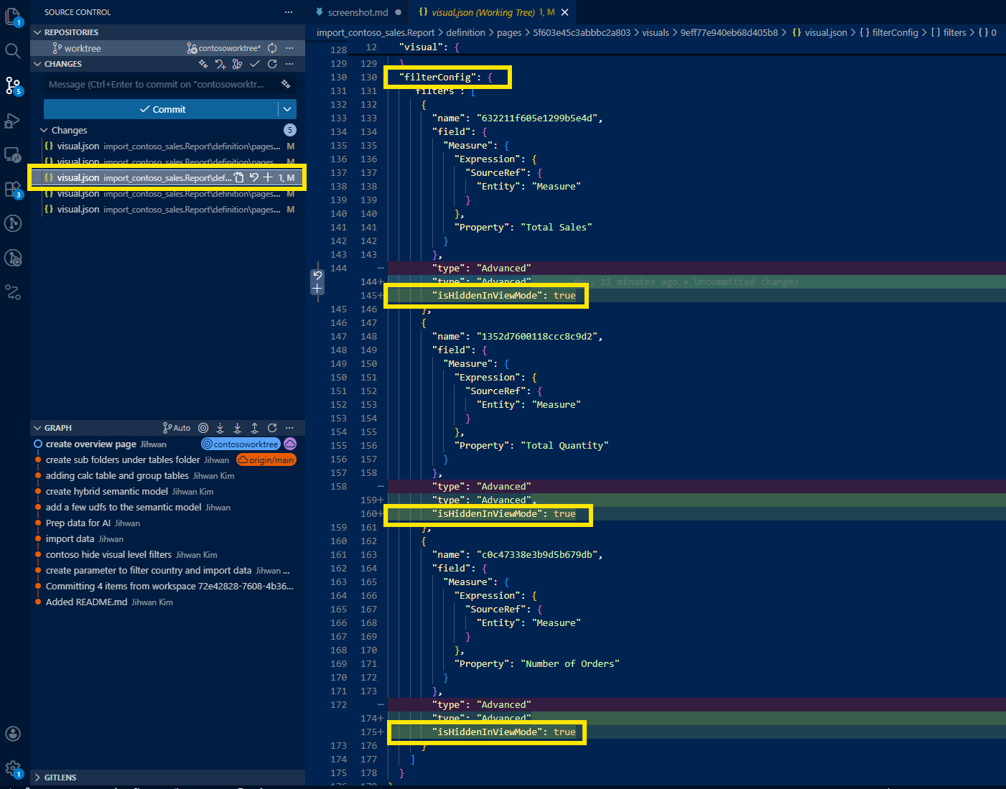The image size is (1006, 789).
Task: Open Source Control panel more actions menu
Action: (289, 12)
